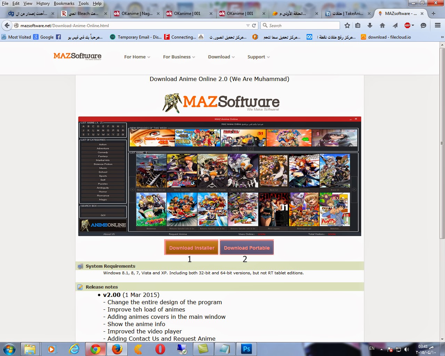
Task: Show more bookmarks with the overflow chevron
Action: click(x=442, y=37)
